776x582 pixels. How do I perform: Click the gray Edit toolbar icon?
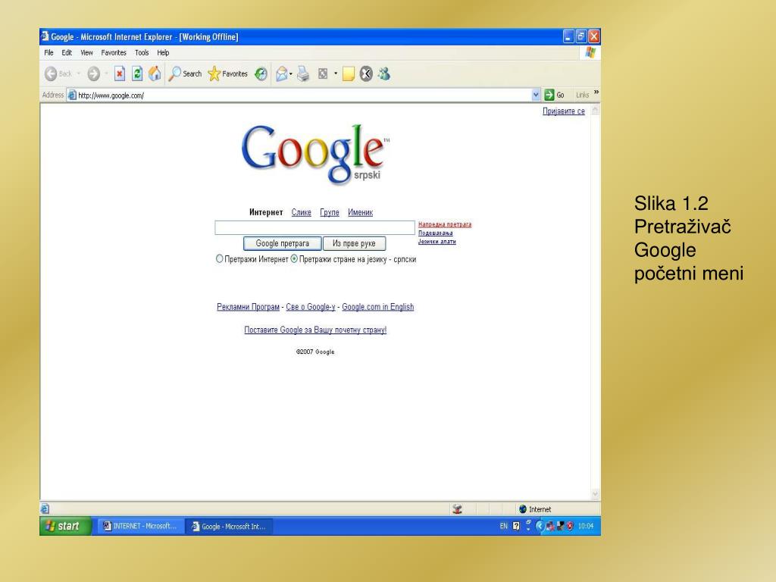point(323,74)
